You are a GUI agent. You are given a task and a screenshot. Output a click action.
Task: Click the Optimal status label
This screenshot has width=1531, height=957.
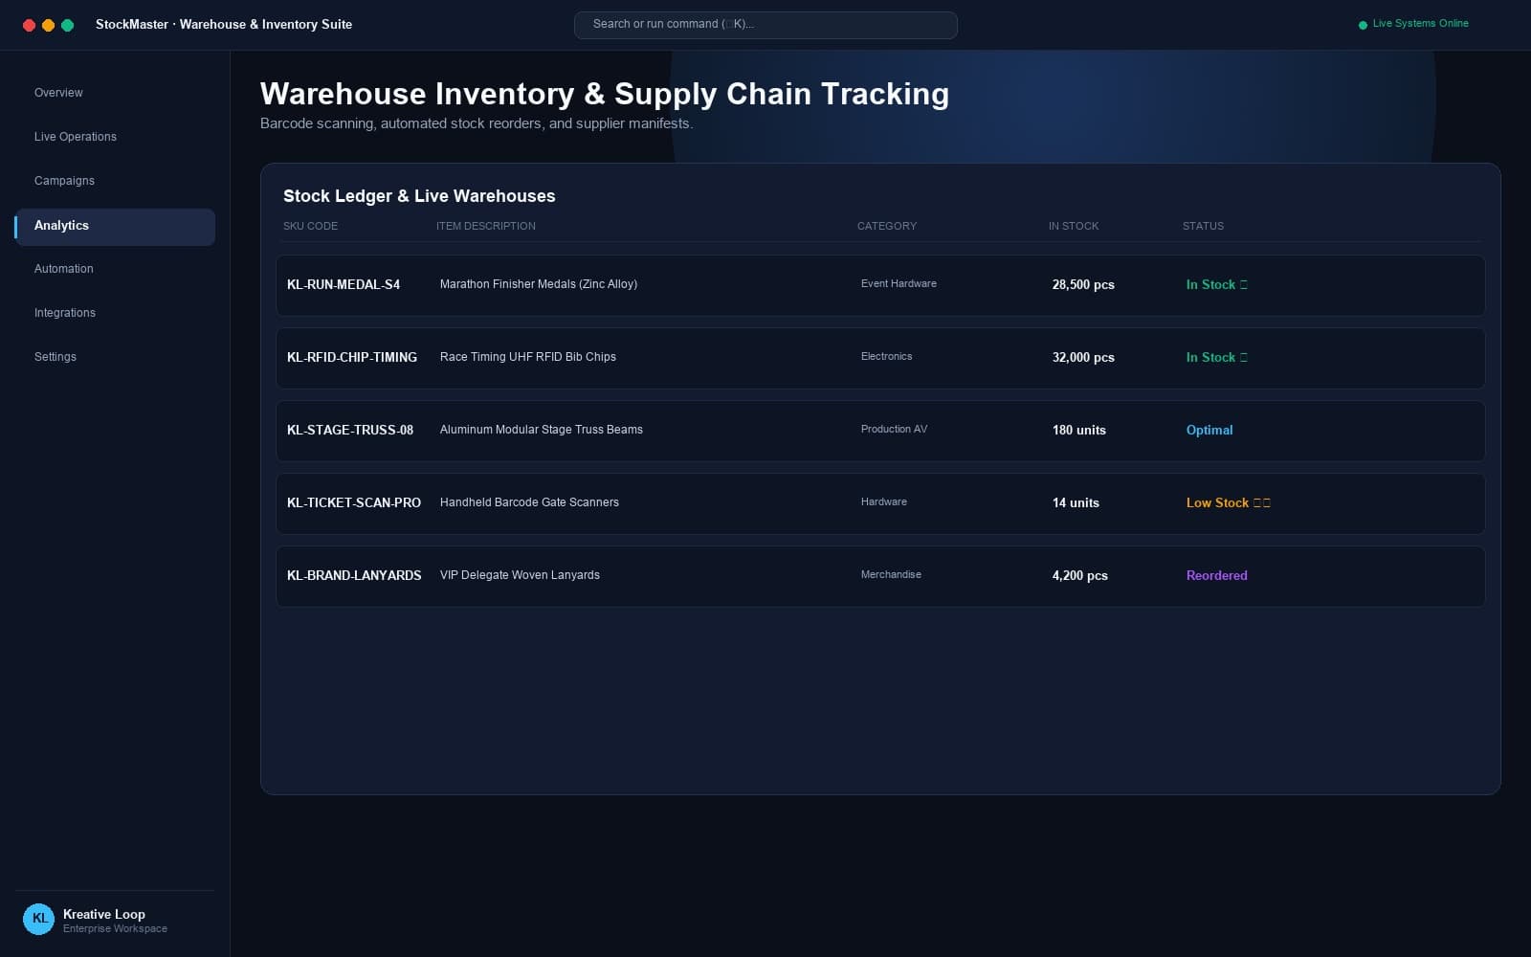1209,431
